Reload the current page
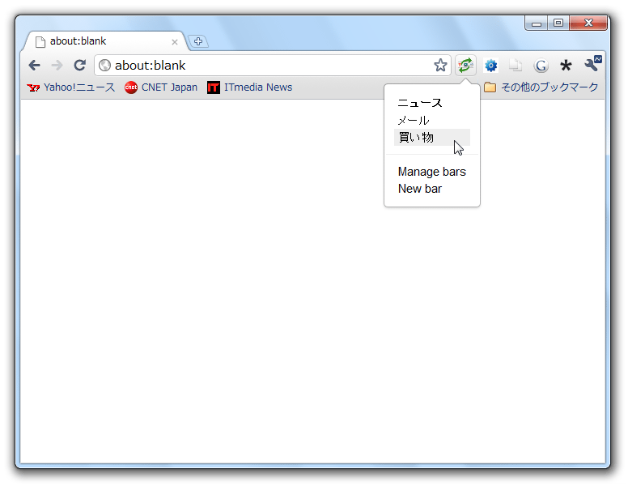The height and width of the screenshot is (486, 628). pos(79,65)
